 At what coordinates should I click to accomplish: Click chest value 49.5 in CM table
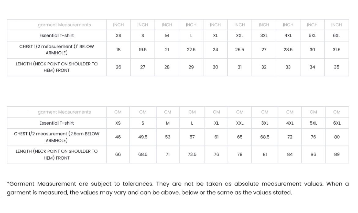(143, 137)
